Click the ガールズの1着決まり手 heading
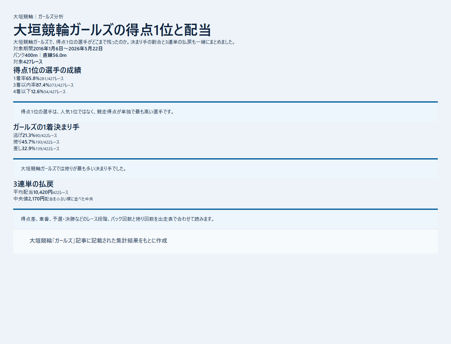The height and width of the screenshot is (344, 451). click(x=46, y=127)
